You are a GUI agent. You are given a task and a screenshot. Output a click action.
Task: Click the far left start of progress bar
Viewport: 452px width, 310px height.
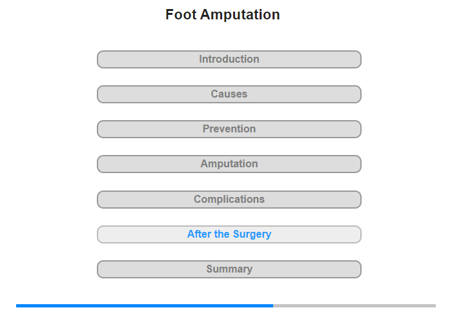tap(18, 305)
